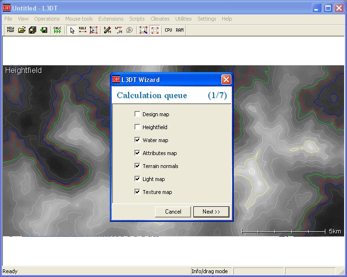Close the L3DT Wizard dialog
The image size is (347, 277).
226,80
